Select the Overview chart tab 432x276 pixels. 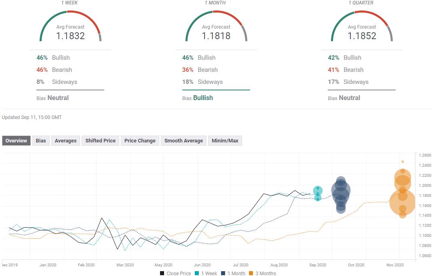16,140
